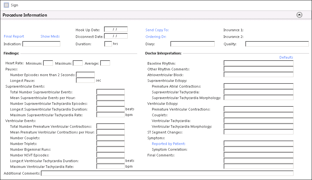Viewport: 312px width, 180px height.
Task: Click the Disconnect Date field
Action: (116, 36)
